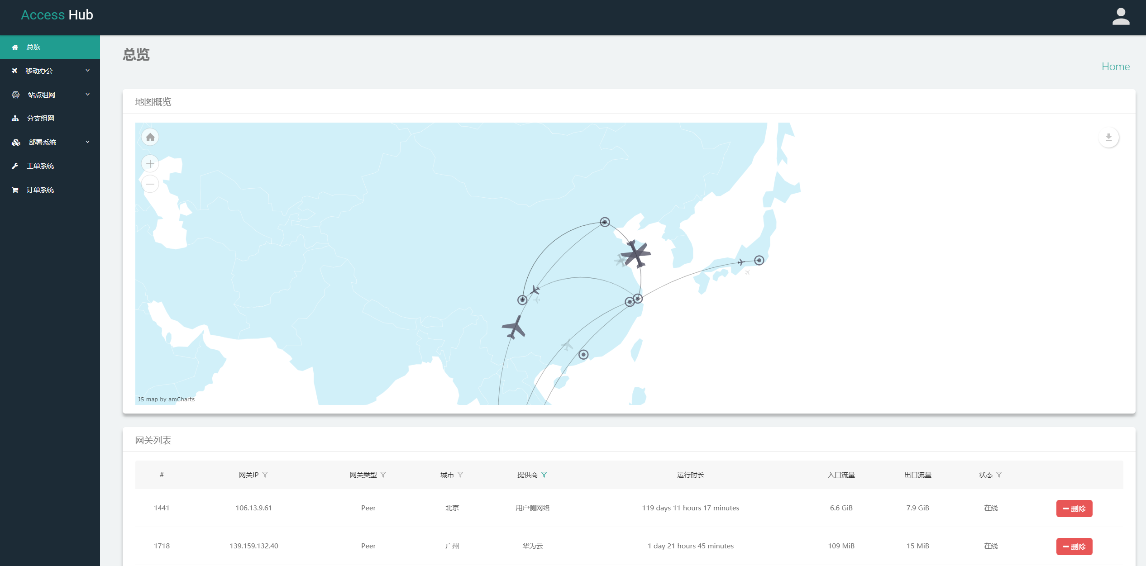Click the # column header
The height and width of the screenshot is (566, 1146).
click(x=162, y=475)
